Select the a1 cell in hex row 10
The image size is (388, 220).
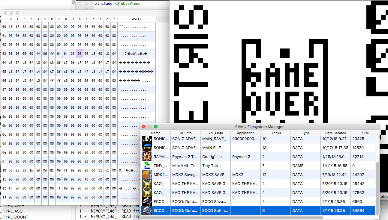[x=107, y=170]
